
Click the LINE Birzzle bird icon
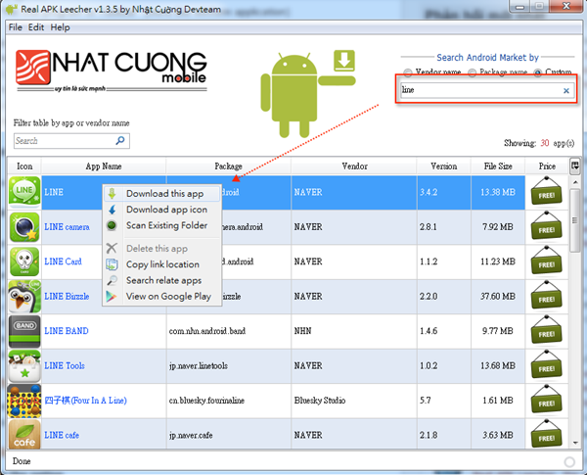pos(24,296)
